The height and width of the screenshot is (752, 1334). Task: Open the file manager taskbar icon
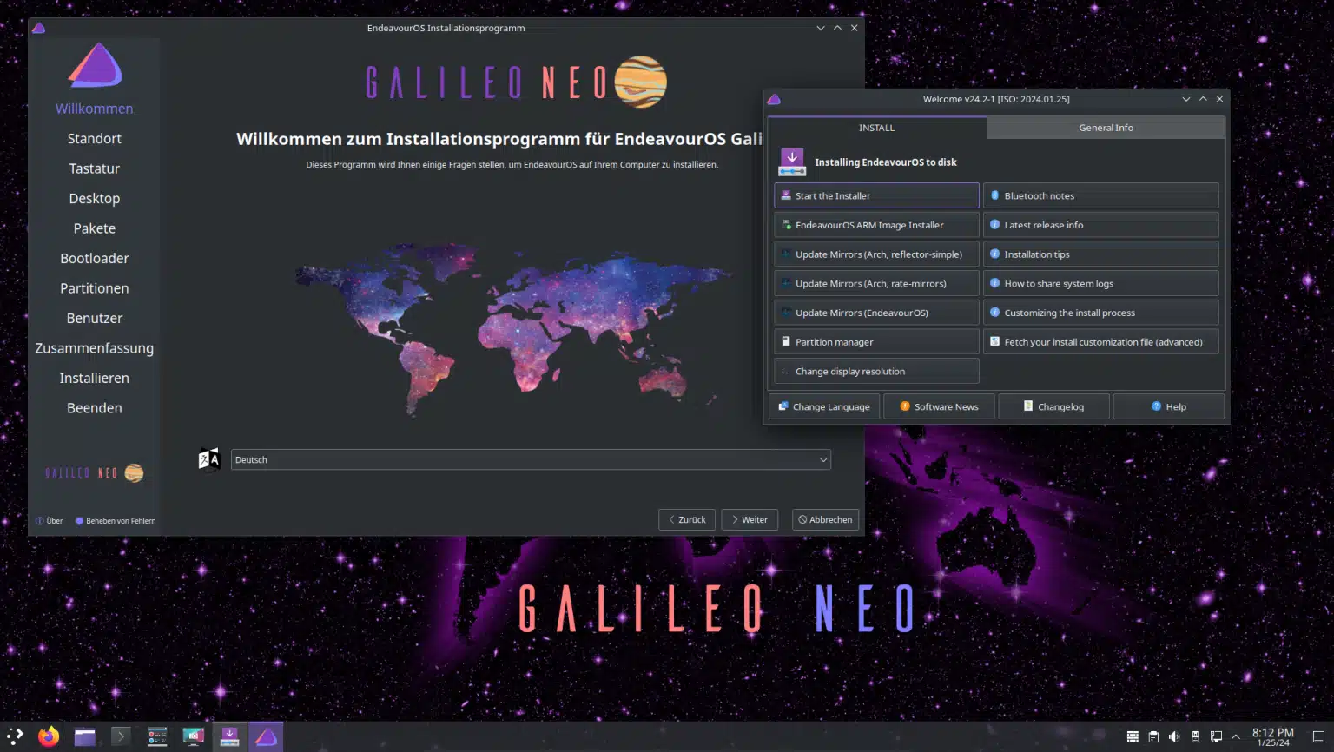tap(85, 736)
